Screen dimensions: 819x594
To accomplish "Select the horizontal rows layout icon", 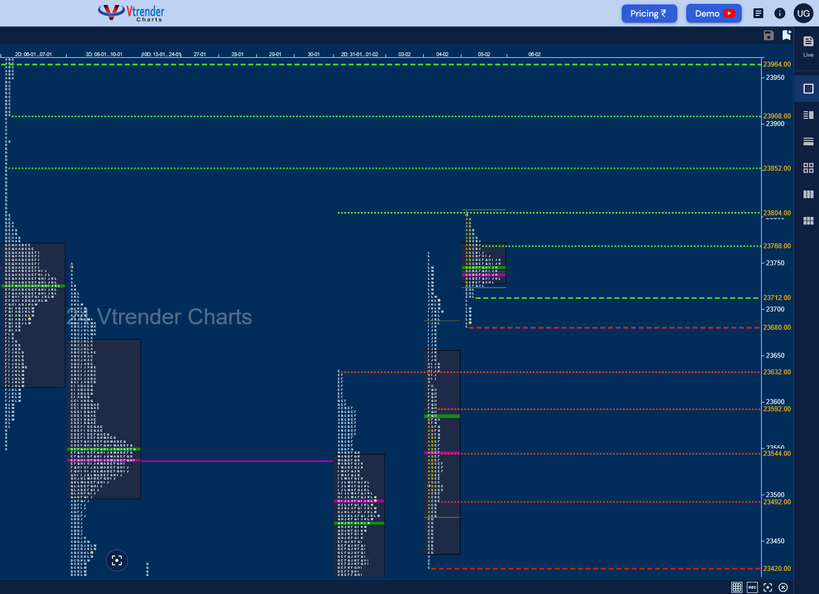I will pyautogui.click(x=808, y=142).
